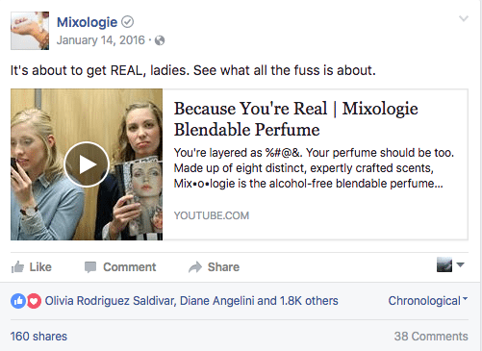The image size is (482, 351).
Task: View the 160 shares link
Action: click(38, 337)
